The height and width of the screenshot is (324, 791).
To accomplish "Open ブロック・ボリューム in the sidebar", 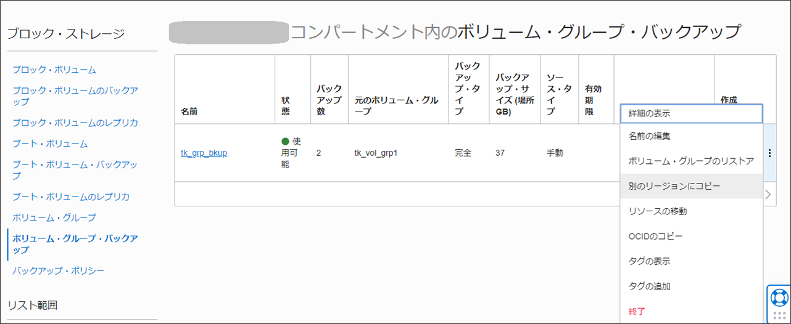I will tap(54, 70).
